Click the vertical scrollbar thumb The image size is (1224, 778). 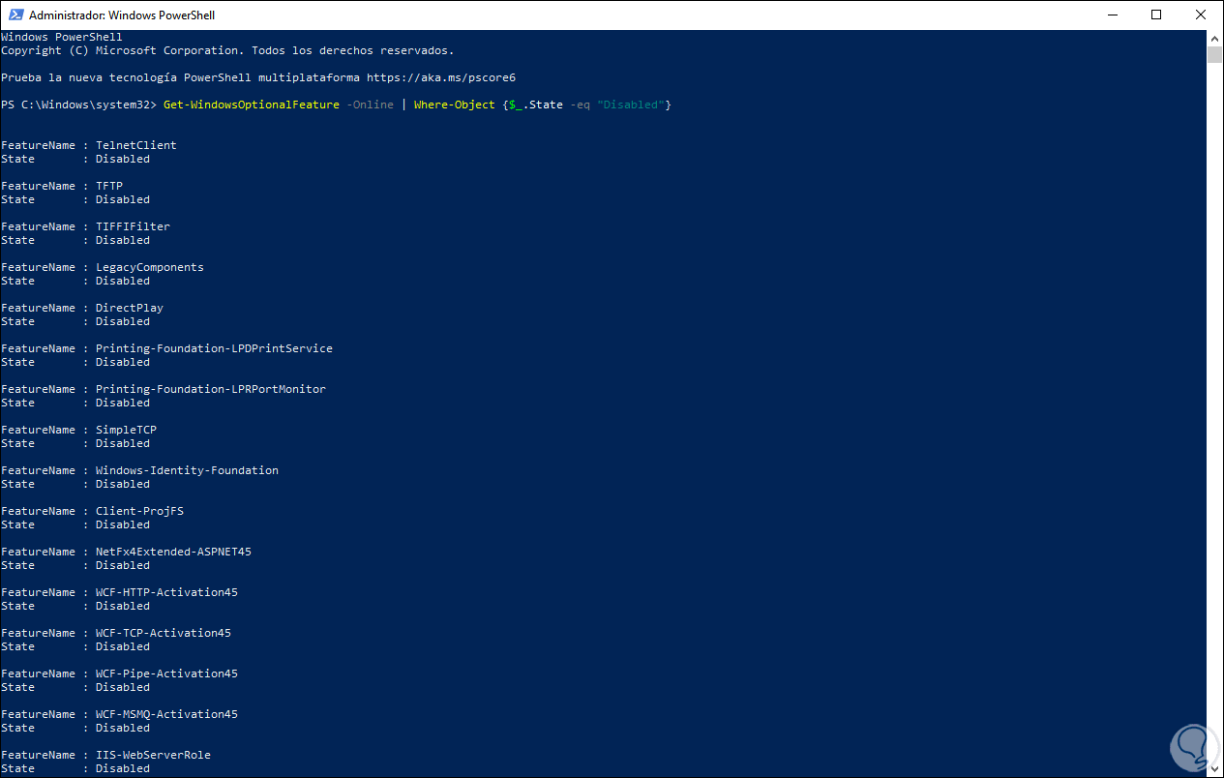pos(1215,54)
